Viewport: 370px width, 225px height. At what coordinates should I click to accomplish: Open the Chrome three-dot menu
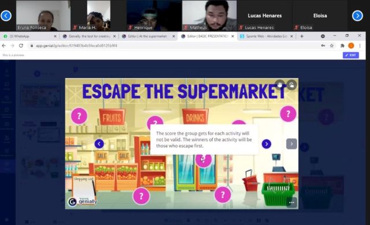tap(360, 46)
